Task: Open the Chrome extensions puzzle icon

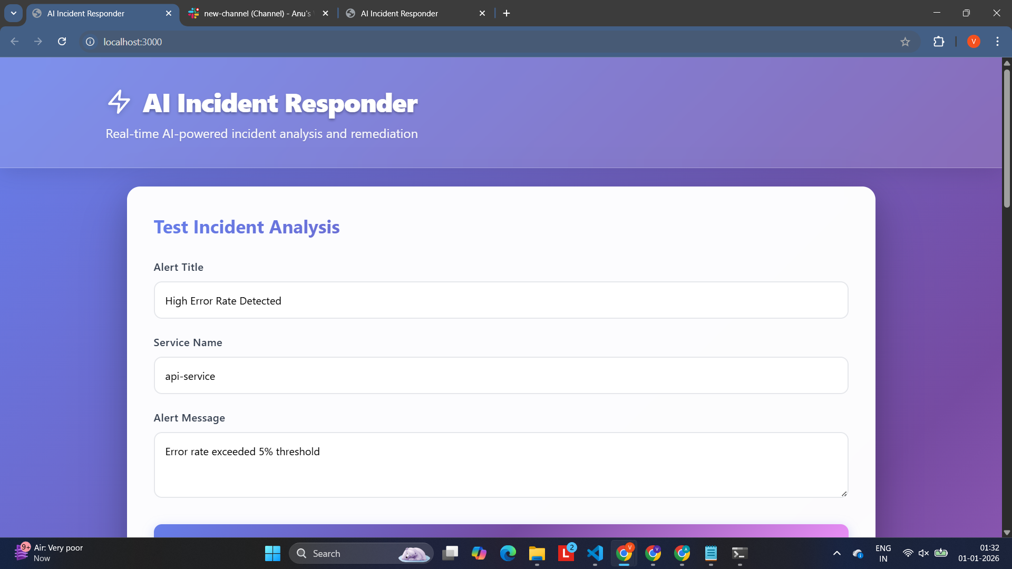Action: point(939,42)
